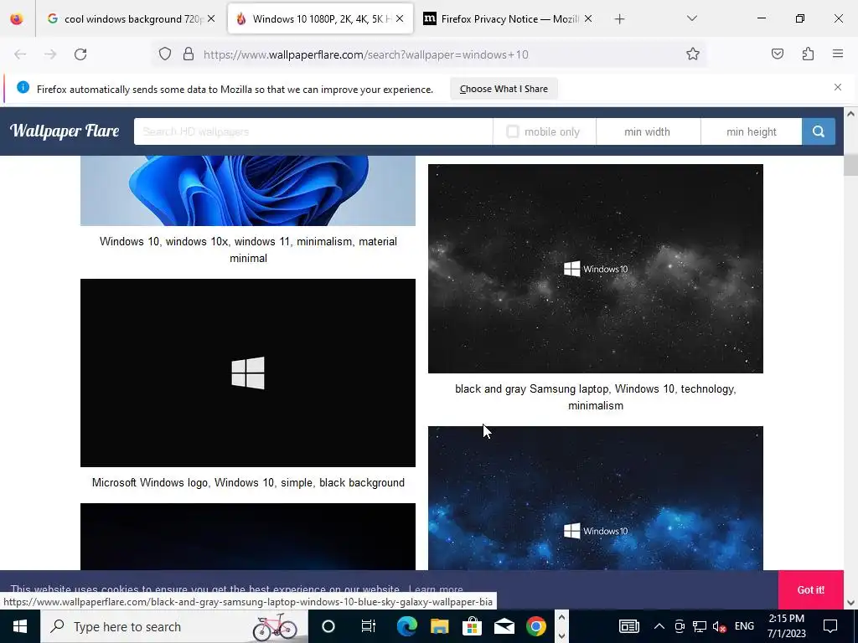
Task: Show hidden system tray icons
Action: point(659,626)
